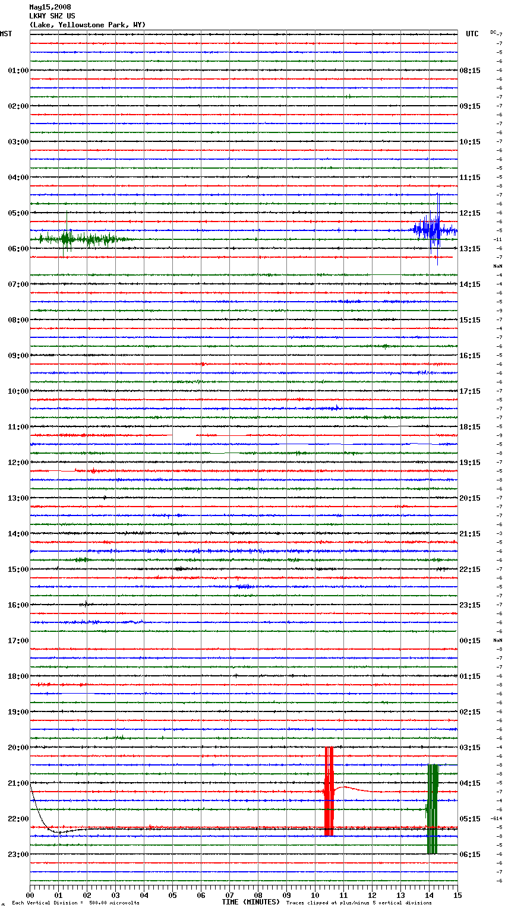
Task: Select the "01:00" MST time label
Action: (18, 71)
